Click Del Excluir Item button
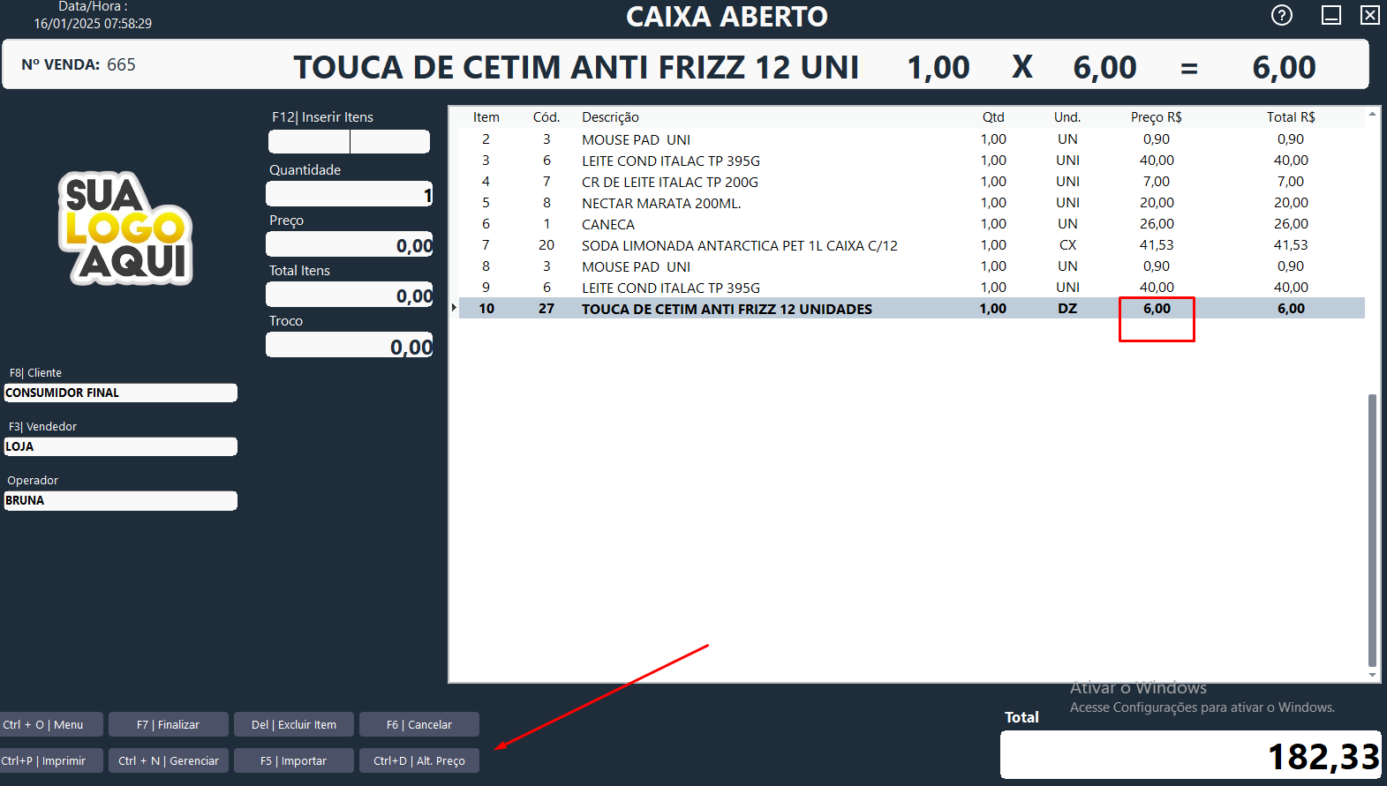The height and width of the screenshot is (786, 1387). [294, 724]
